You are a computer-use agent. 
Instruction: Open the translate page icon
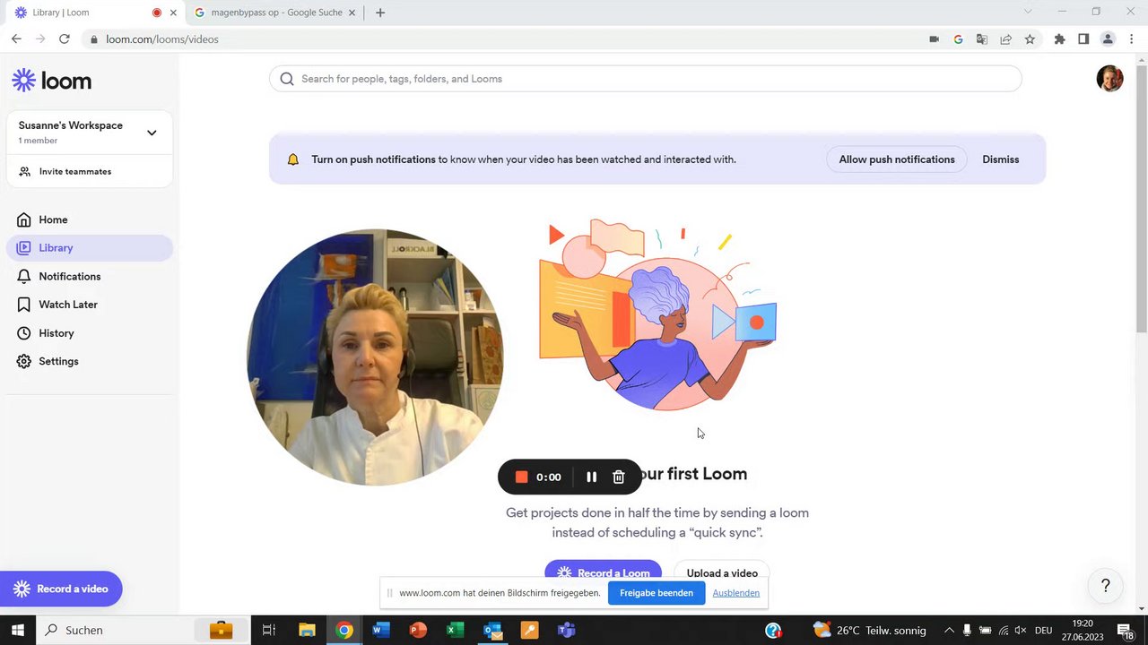tap(982, 39)
